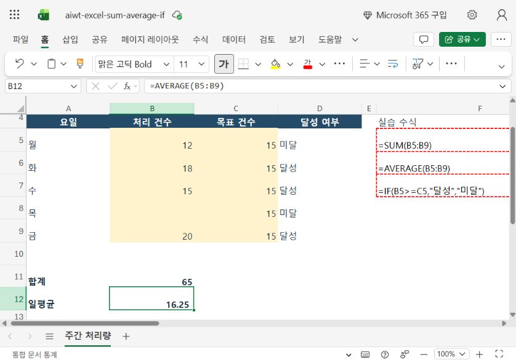Select column B header
Image resolution: width=516 pixels, height=360 pixels.
tap(151, 108)
